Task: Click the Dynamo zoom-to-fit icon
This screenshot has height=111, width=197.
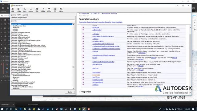Action: [x=195, y=20]
